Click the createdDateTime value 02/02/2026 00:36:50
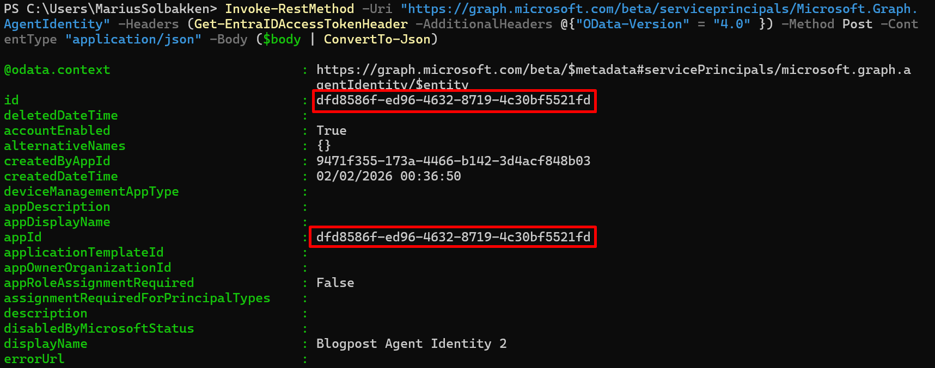Screen dimensions: 935x368 click(x=388, y=177)
